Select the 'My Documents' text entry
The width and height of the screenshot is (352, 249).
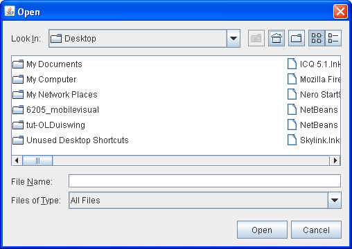(x=54, y=64)
